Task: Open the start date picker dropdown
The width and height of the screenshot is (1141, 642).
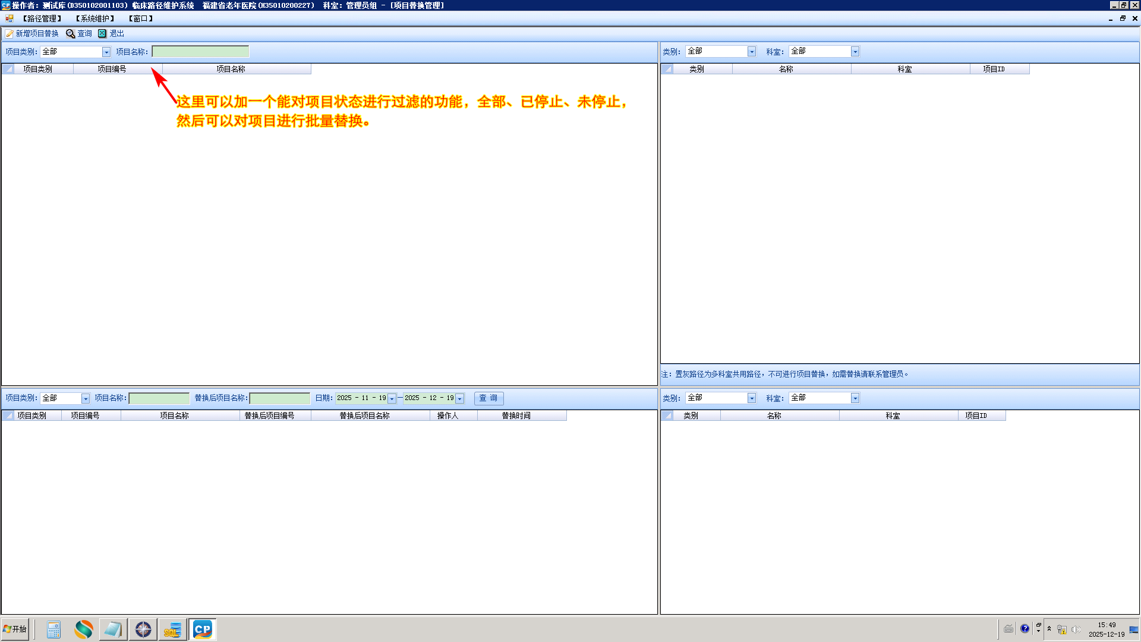Action: 392,399
